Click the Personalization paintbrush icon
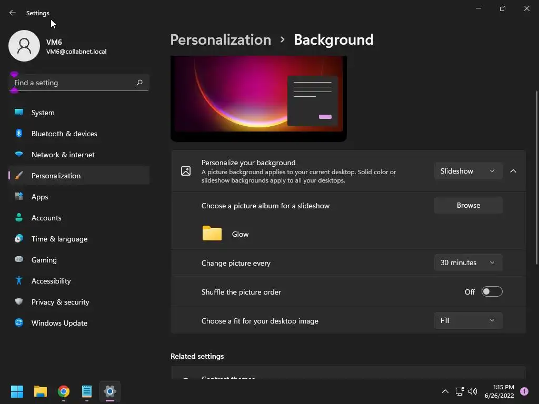Screen dimensions: 539x404 pyautogui.click(x=19, y=176)
